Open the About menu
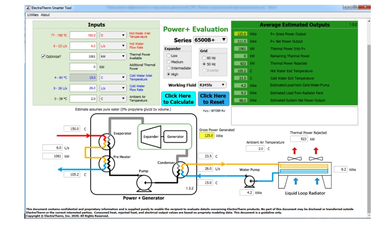392x226 pixels. tap(45, 15)
